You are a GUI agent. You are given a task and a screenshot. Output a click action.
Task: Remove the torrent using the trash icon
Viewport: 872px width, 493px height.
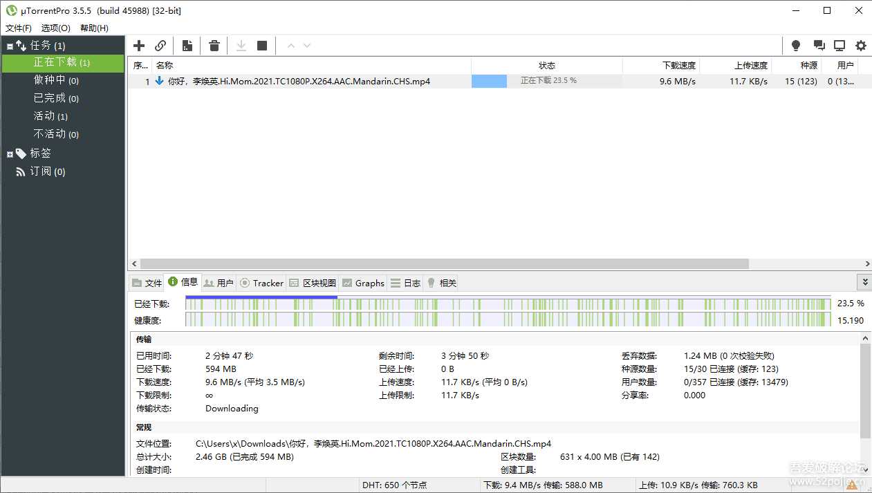pos(214,46)
